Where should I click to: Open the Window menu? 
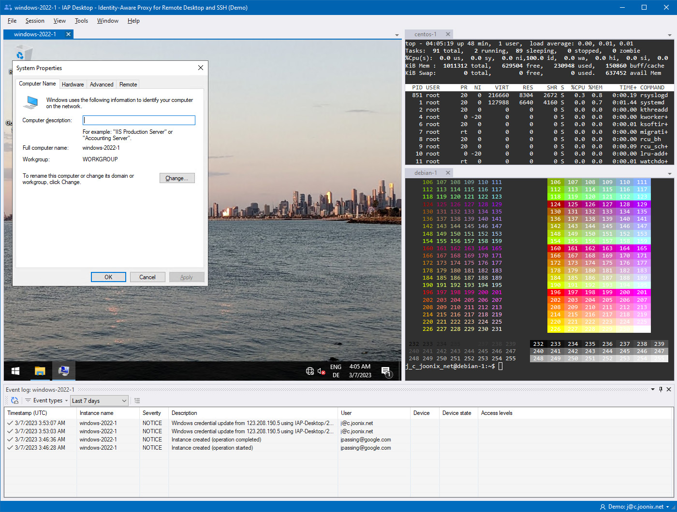pyautogui.click(x=108, y=21)
